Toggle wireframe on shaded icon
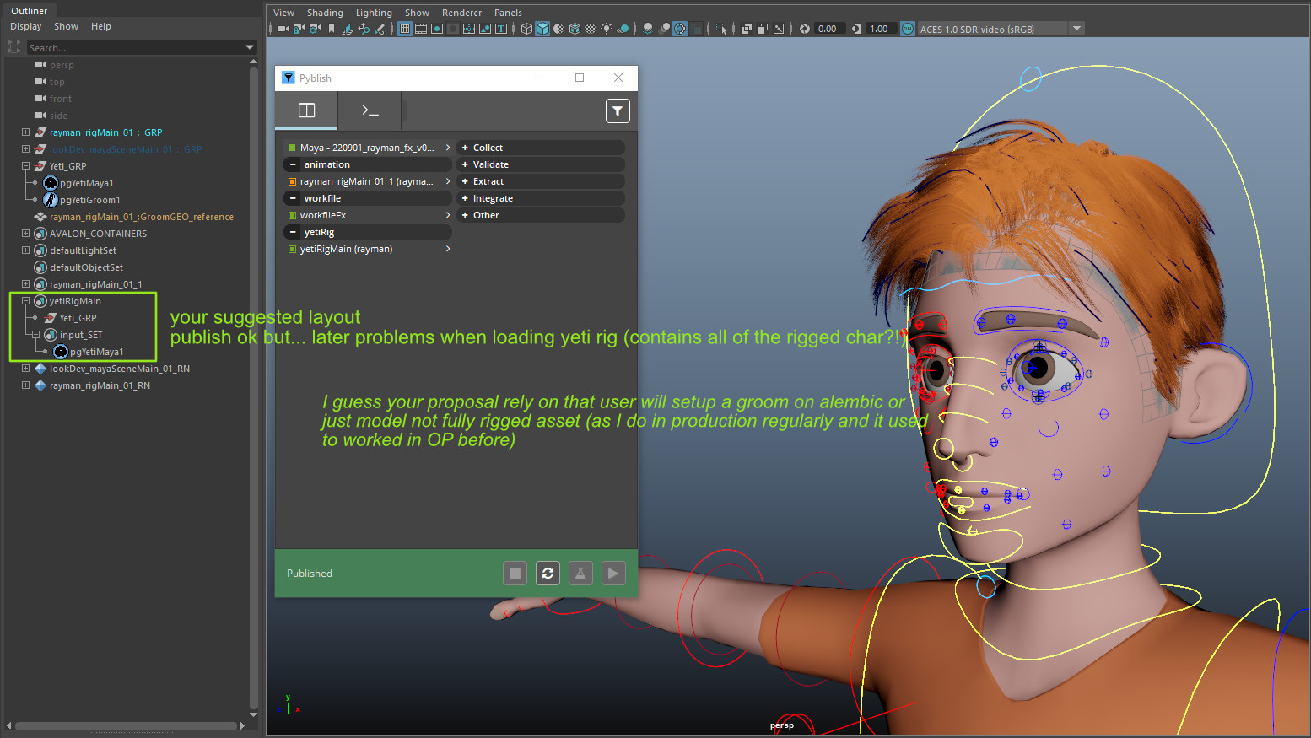Viewport: 1311px width, 738px height. coord(575,29)
